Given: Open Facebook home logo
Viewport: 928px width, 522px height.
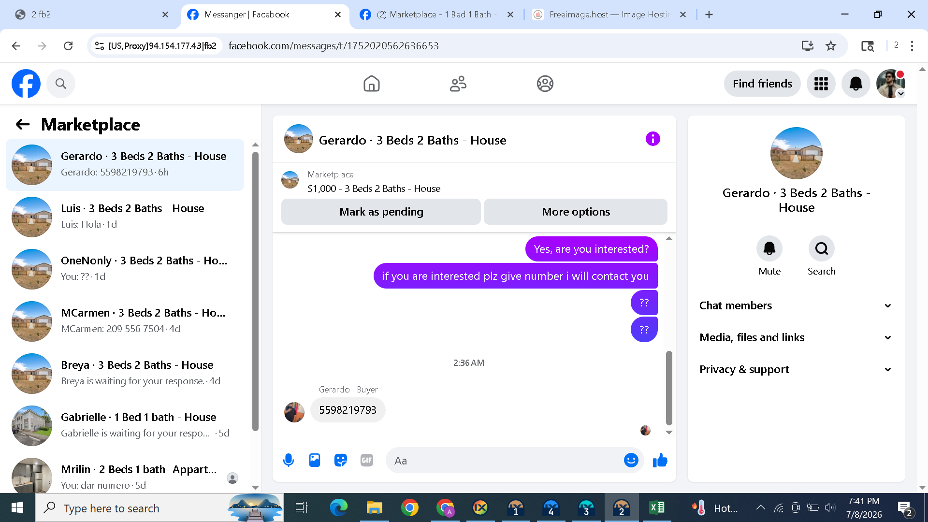Looking at the screenshot, I should click(x=26, y=84).
